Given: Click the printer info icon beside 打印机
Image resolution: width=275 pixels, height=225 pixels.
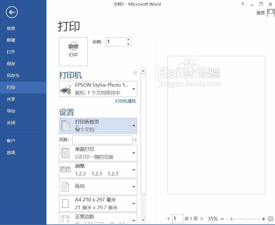Looking at the screenshot, I should 136,73.
